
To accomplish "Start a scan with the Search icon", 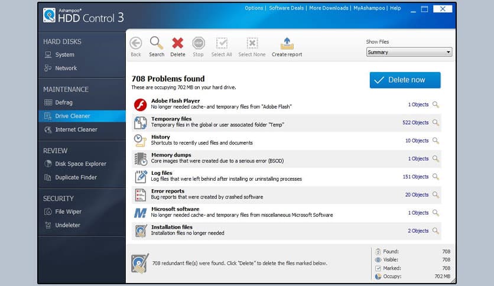I will [156, 43].
